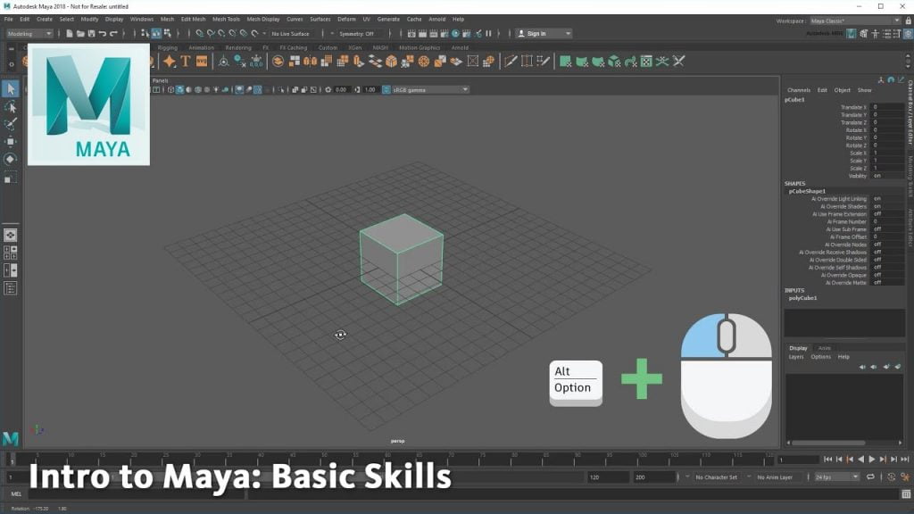This screenshot has height=514, width=914.
Task: Open the 24 fps frame rate dropdown
Action: pos(836,477)
